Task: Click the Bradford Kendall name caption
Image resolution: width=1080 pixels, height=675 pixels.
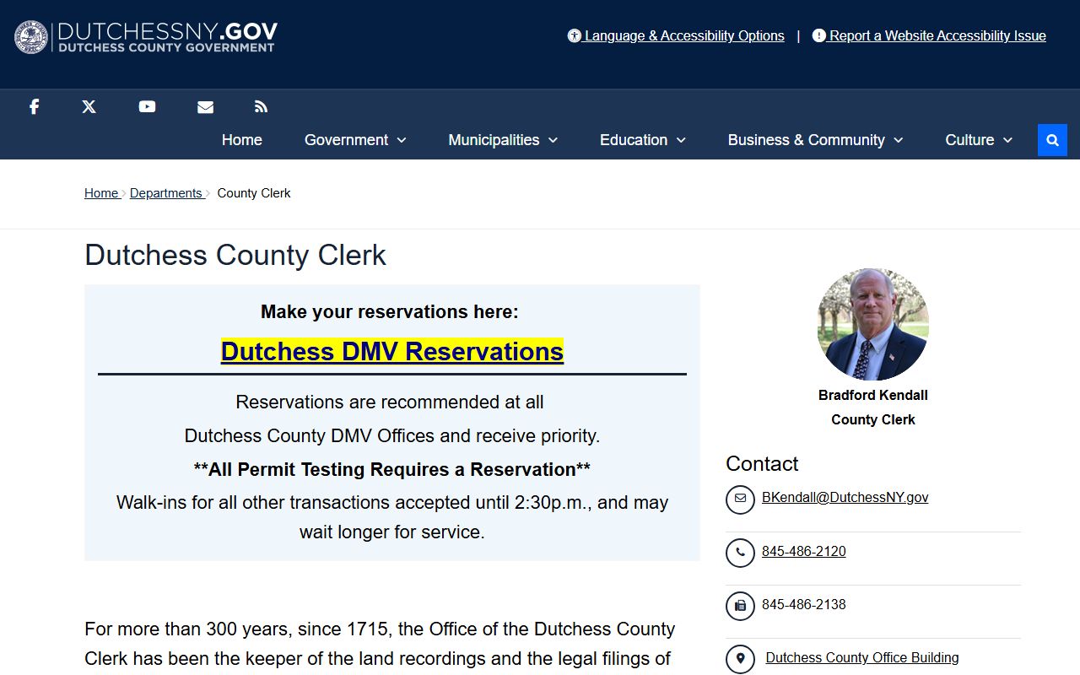Action: pos(873,395)
